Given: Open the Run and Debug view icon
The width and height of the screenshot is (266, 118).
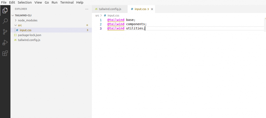Looking at the screenshot, I should click(5, 43).
